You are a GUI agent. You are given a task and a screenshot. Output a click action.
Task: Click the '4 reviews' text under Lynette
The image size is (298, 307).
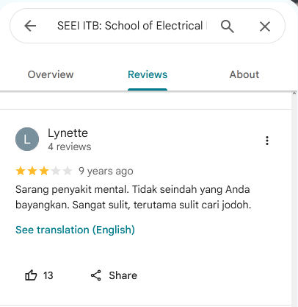point(70,147)
